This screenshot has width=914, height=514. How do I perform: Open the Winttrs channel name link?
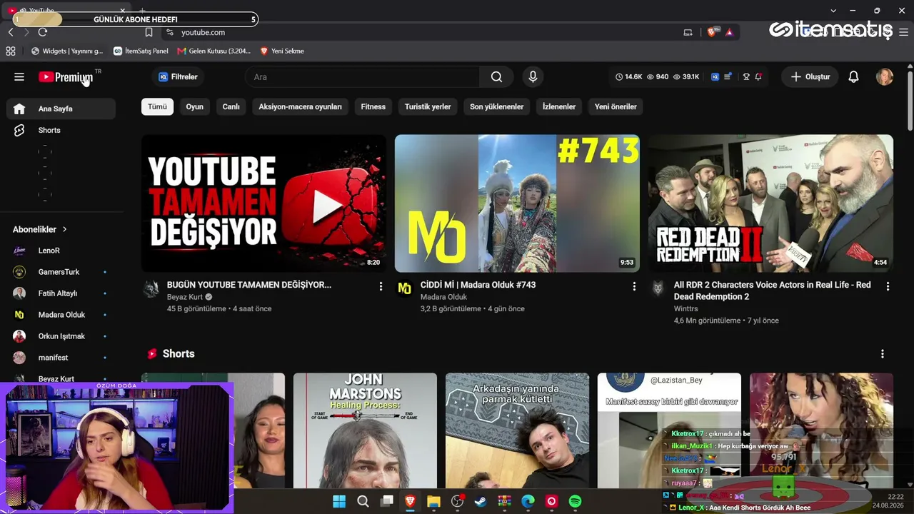point(686,308)
